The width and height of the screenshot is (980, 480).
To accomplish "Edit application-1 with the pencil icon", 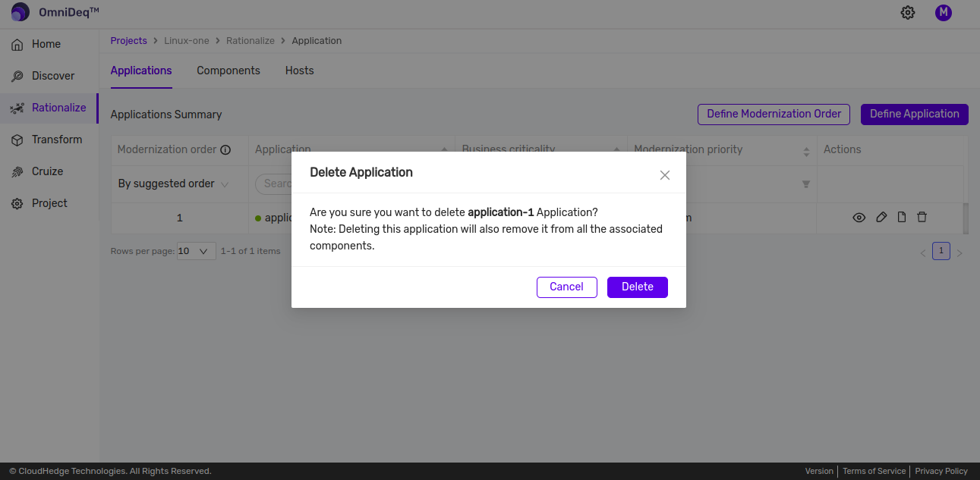I will click(881, 218).
